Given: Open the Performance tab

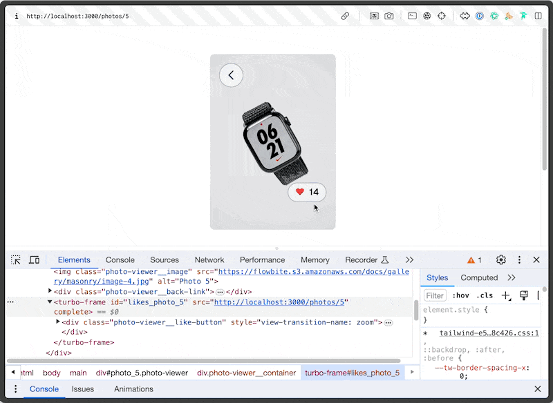Looking at the screenshot, I should (263, 259).
